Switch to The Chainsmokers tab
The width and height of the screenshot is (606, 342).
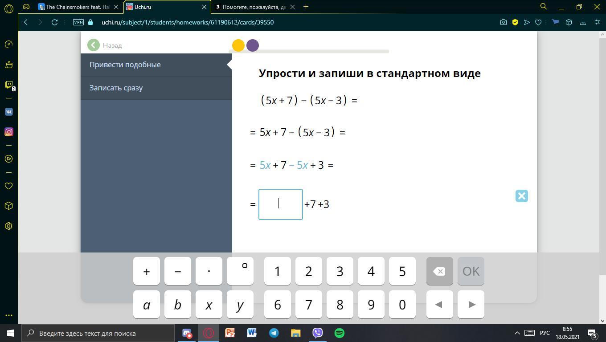pos(77,7)
